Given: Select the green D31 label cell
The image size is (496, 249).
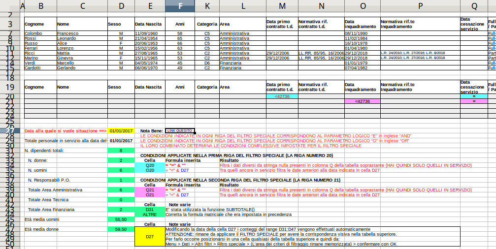Looking at the screenshot, I should click(x=150, y=210).
